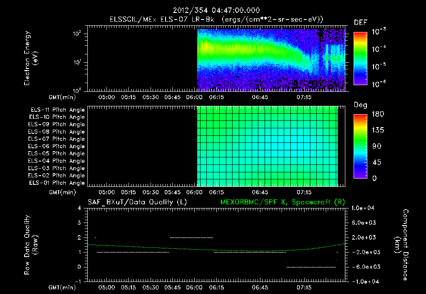Click the Deg pitch angle color bar
The height and width of the screenshot is (294, 426).
pos(360,146)
